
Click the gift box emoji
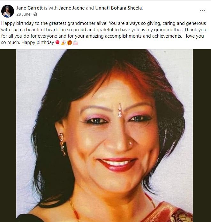coord(70,42)
